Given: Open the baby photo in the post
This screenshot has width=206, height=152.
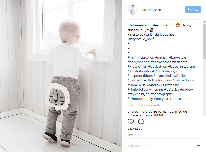Looking at the screenshot, I should coord(61,76).
